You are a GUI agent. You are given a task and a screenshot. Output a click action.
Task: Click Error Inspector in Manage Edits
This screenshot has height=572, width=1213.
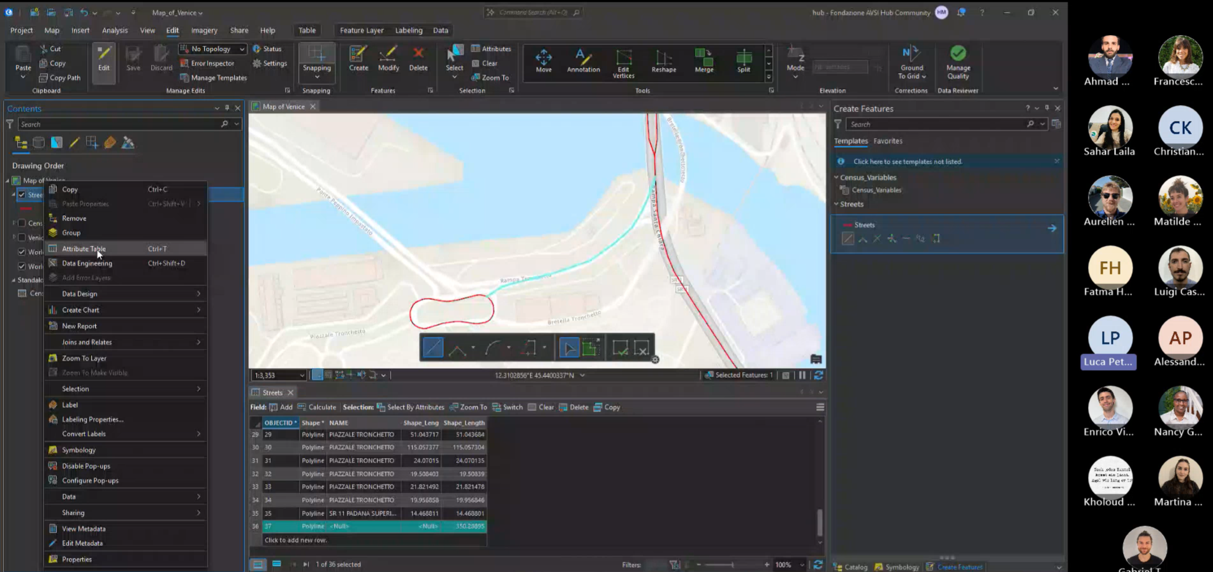tap(207, 63)
